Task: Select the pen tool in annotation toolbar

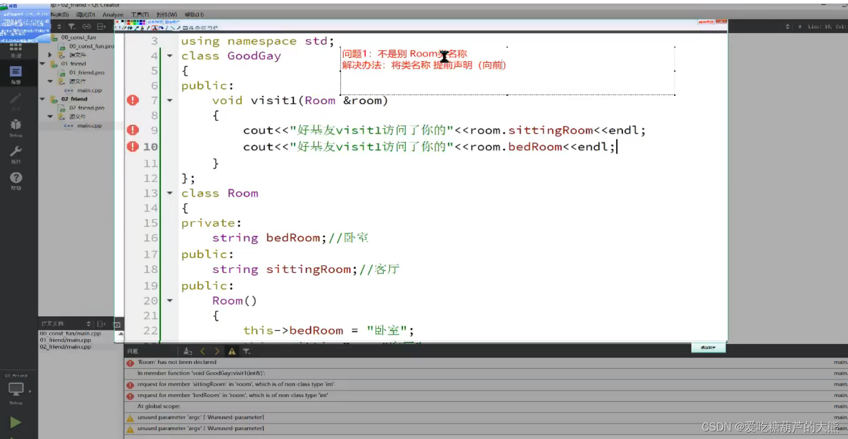Action: pos(147,28)
